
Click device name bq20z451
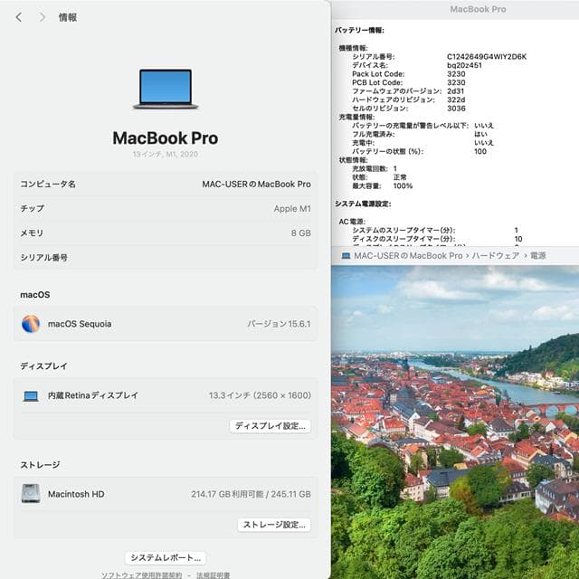(x=464, y=65)
